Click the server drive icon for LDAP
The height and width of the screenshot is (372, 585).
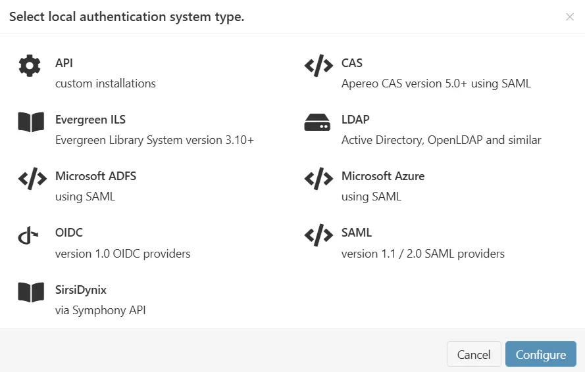[317, 122]
